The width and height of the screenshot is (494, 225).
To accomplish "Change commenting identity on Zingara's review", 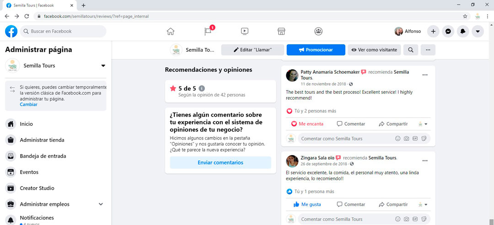I will click(423, 204).
